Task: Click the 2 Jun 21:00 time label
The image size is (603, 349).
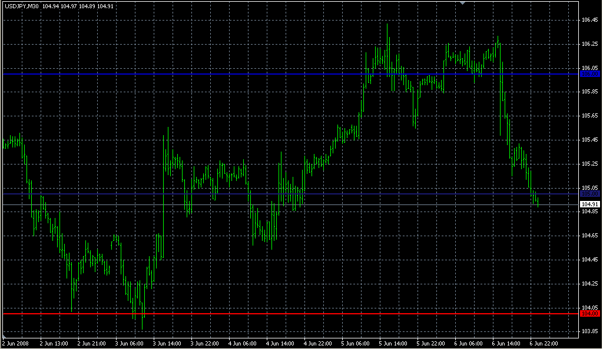Action: point(92,343)
